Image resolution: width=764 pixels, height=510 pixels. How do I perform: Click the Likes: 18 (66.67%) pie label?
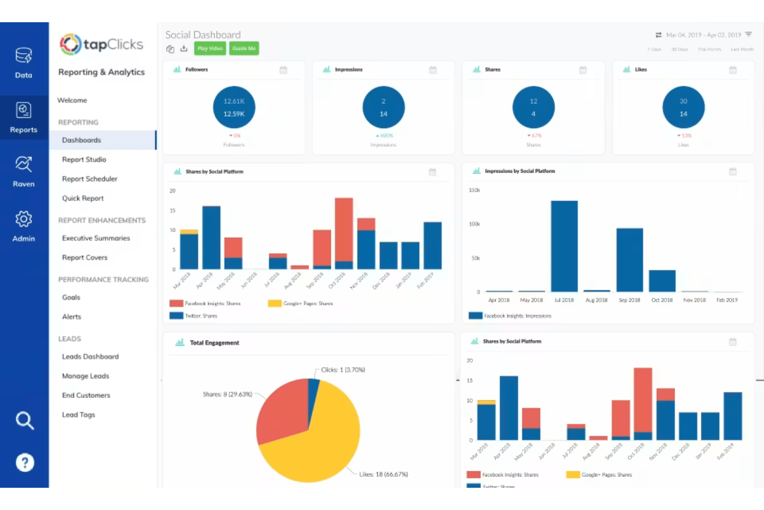tap(384, 474)
